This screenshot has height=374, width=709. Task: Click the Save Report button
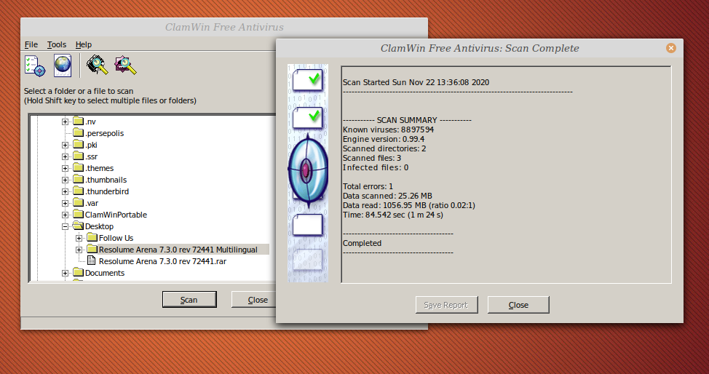pyautogui.click(x=445, y=305)
